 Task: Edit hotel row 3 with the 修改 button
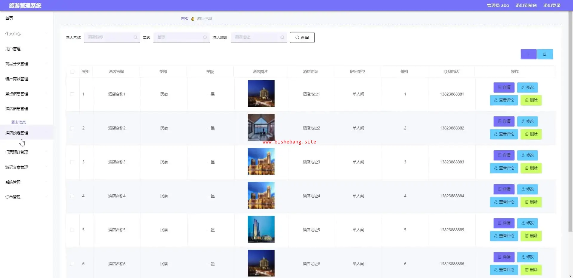pos(527,155)
